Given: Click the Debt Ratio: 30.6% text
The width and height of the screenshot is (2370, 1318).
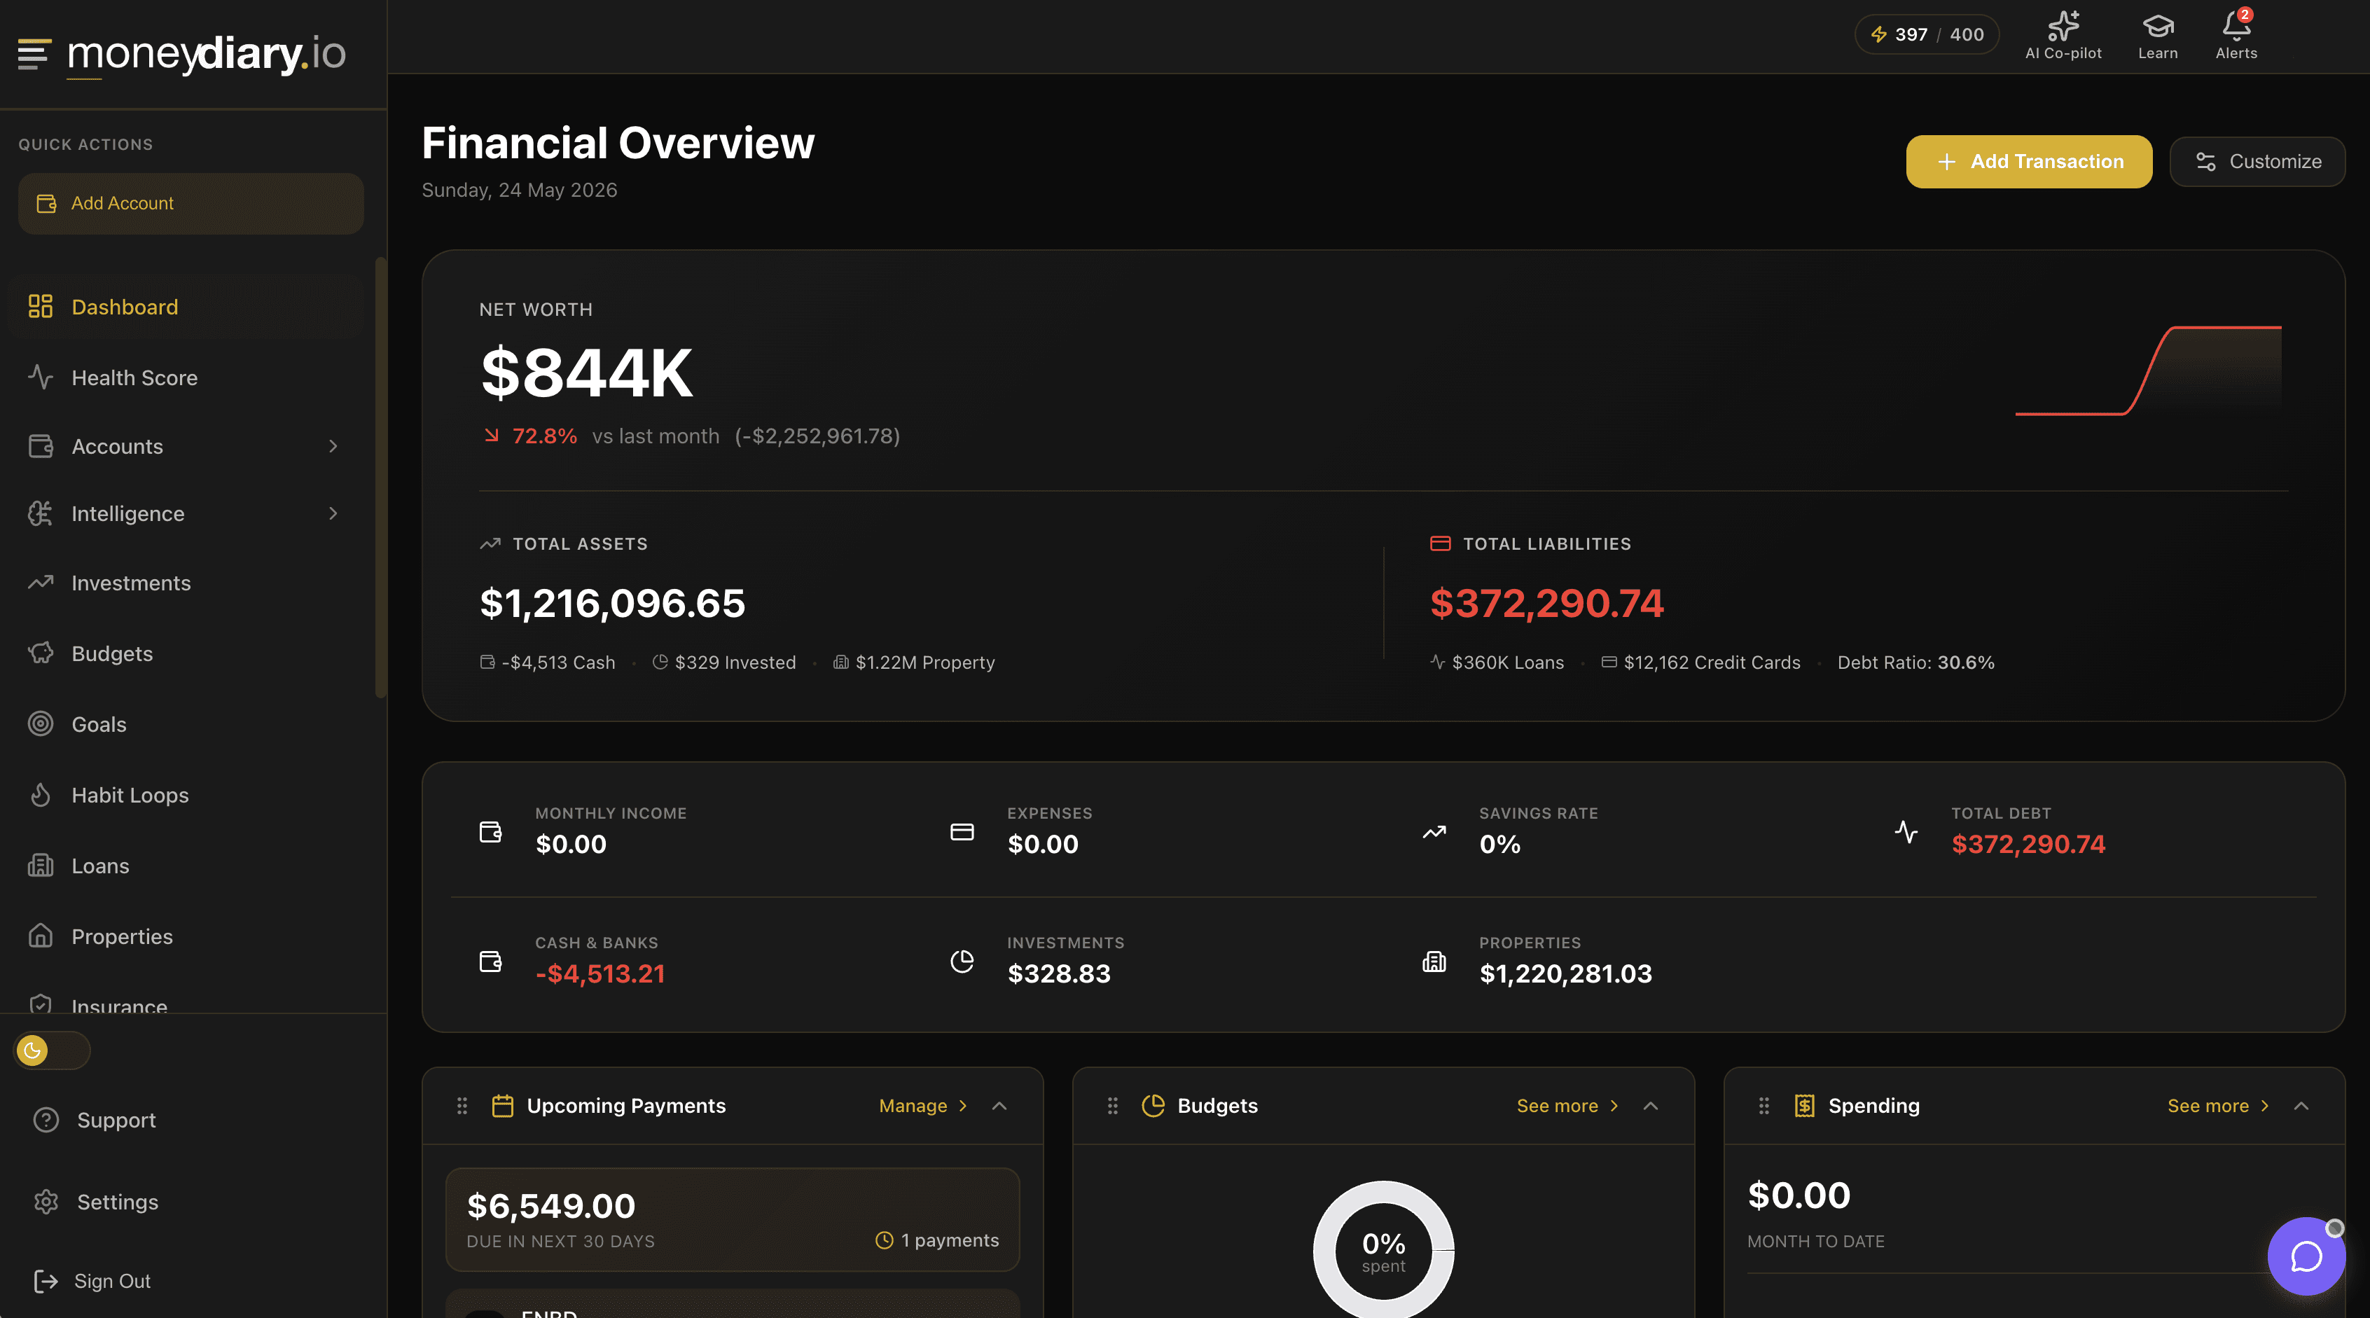Looking at the screenshot, I should pyautogui.click(x=1915, y=663).
